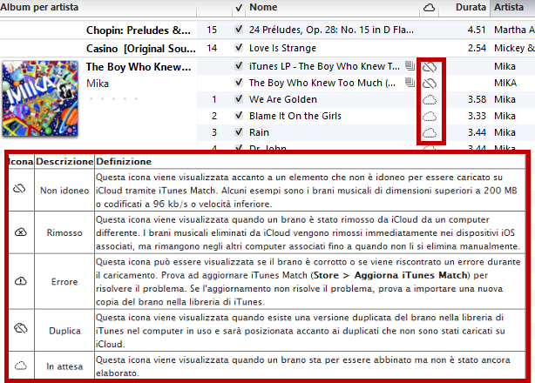Click the Duplica description cell
The height and width of the screenshot is (383, 535).
64,331
